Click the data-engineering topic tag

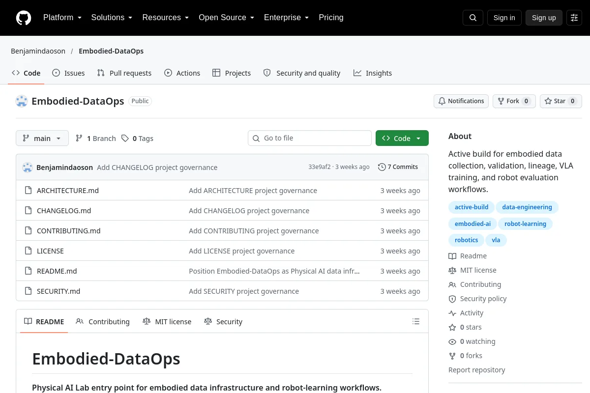(527, 207)
